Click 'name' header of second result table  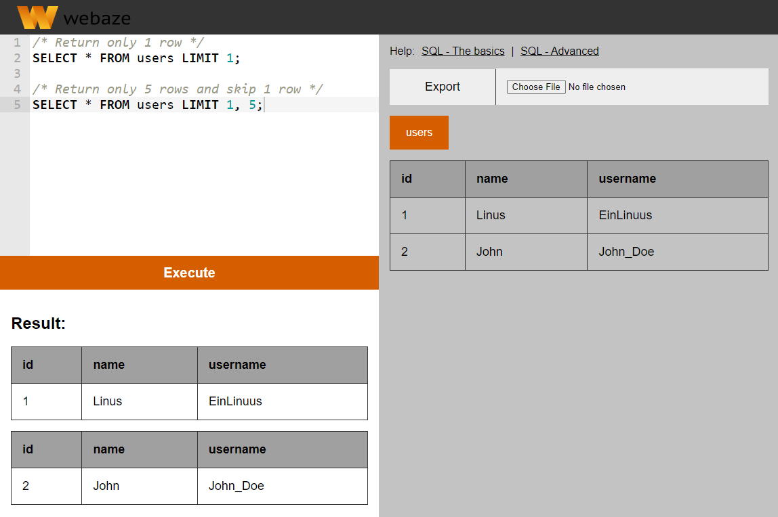[140, 449]
